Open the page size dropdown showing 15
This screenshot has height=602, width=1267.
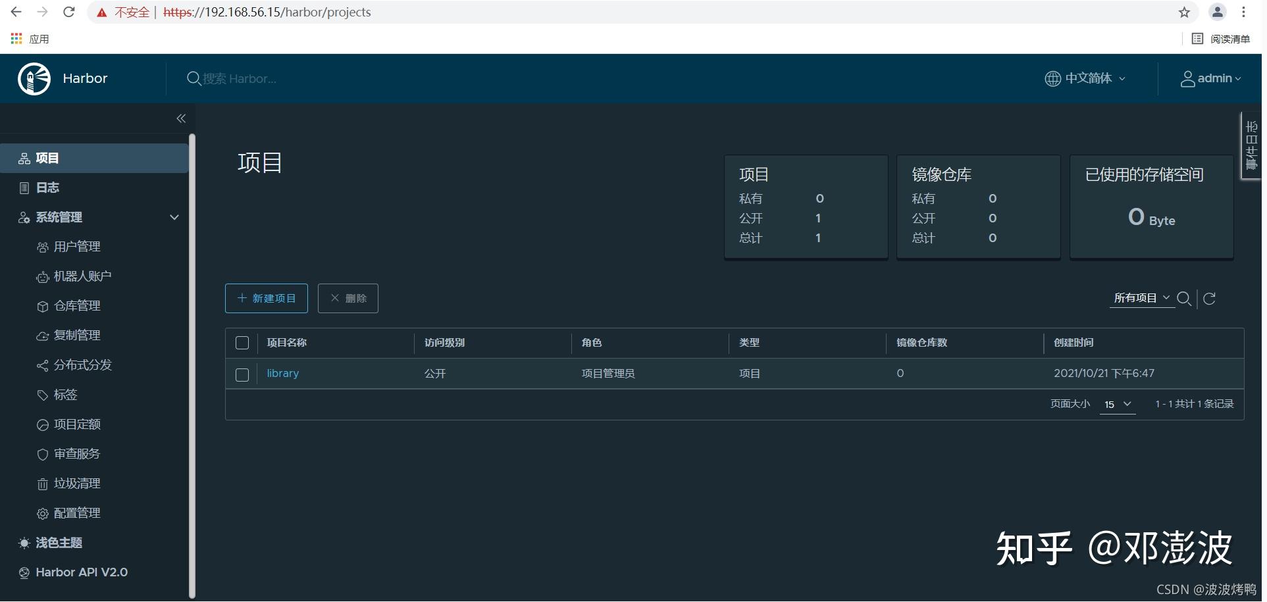1117,404
